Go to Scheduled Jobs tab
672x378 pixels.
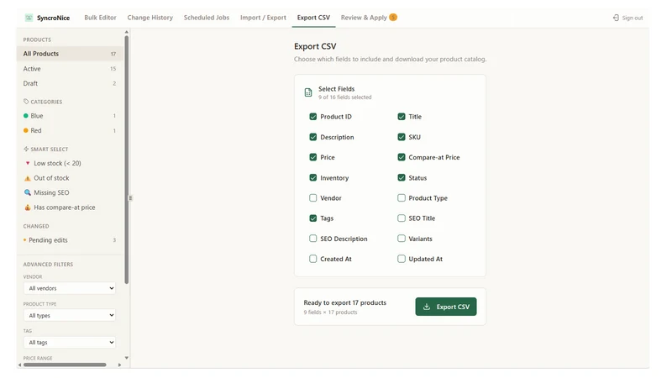207,18
